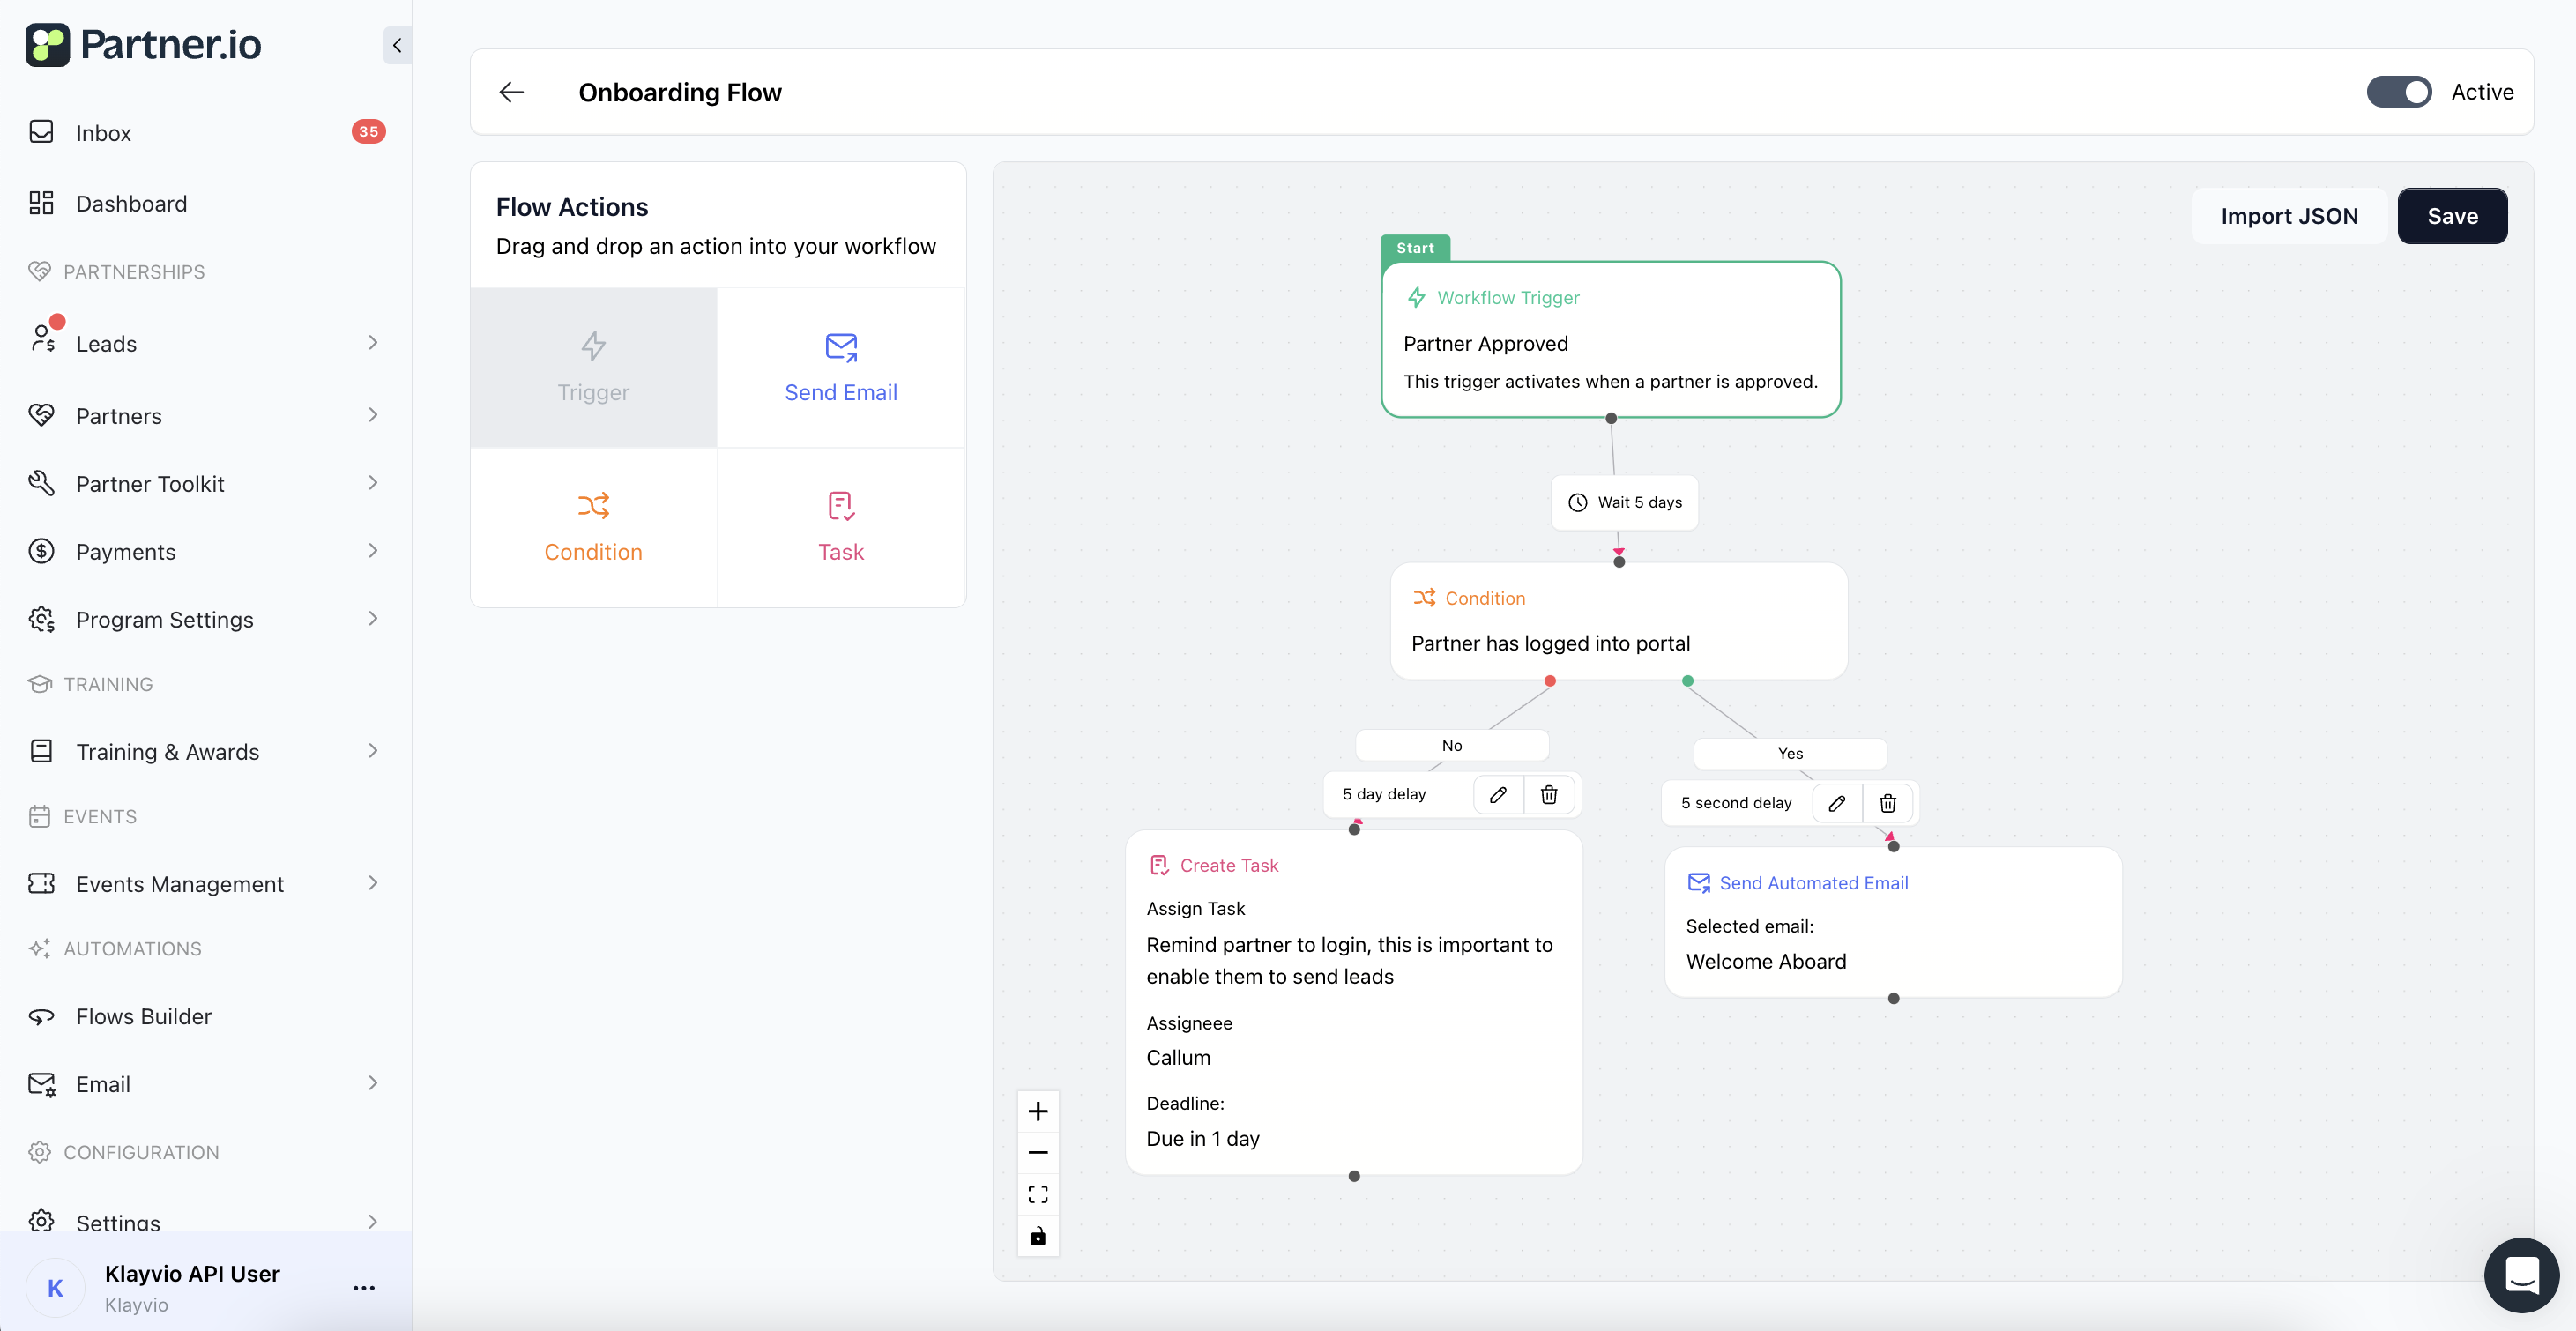Open the chat support bubble
Screen dimensions: 2576x1331
[2521, 1275]
